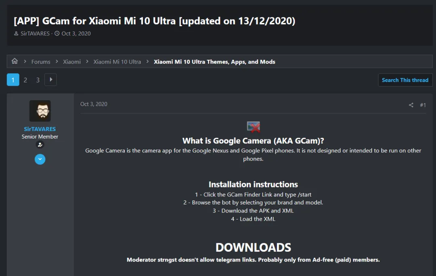Viewport: 436px width, 276px height.
Task: Click the home icon in breadcrumbs
Action: click(15, 61)
